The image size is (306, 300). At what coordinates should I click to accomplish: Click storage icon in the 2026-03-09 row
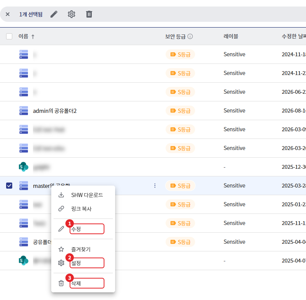coord(24,129)
